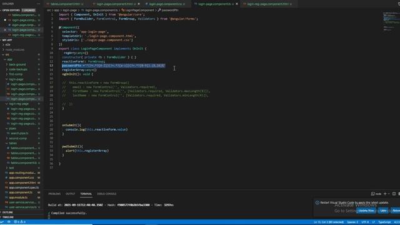Open app.component.css file
The width and height of the screenshot is (400, 225).
21,177
